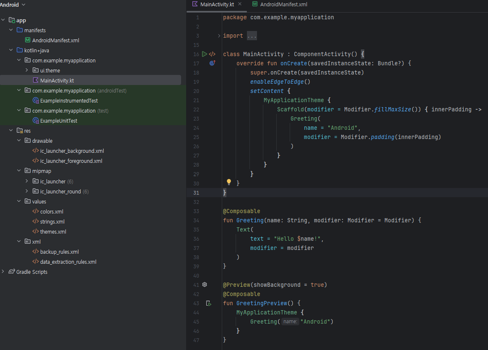The height and width of the screenshot is (350, 488).
Task: Collapse the drawable folder chevron
Action: (19, 141)
